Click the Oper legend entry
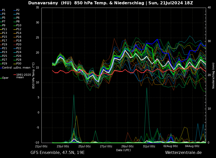Viewport: 216px width, 158px height. pyautogui.click(x=5, y=78)
